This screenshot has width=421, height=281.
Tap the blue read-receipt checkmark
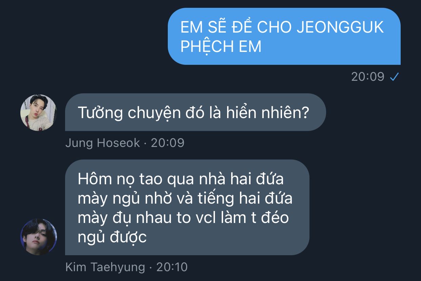[x=394, y=77]
